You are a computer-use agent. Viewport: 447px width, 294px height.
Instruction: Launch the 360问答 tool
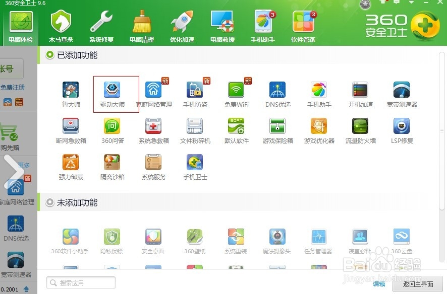[x=113, y=131]
